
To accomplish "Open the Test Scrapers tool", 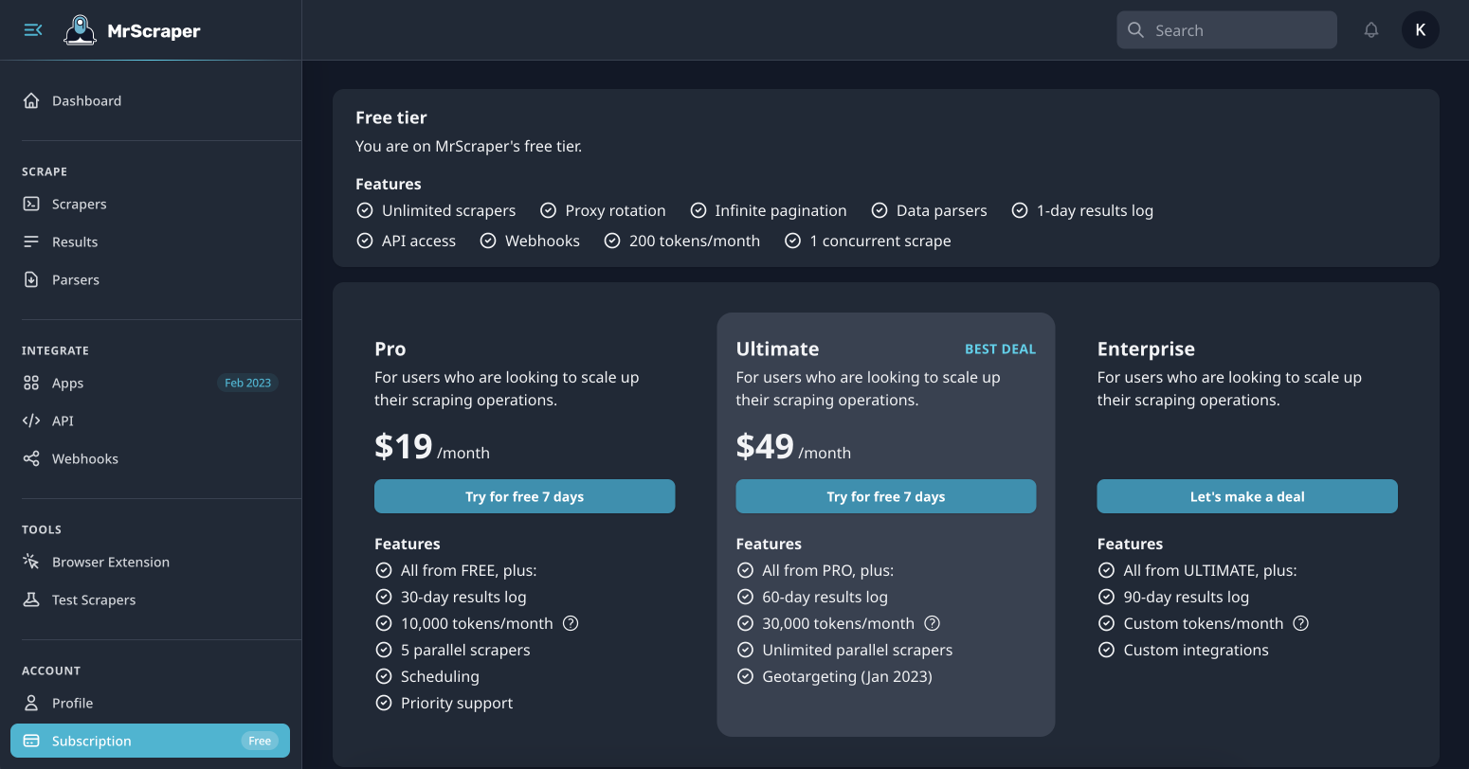I will 93,599.
